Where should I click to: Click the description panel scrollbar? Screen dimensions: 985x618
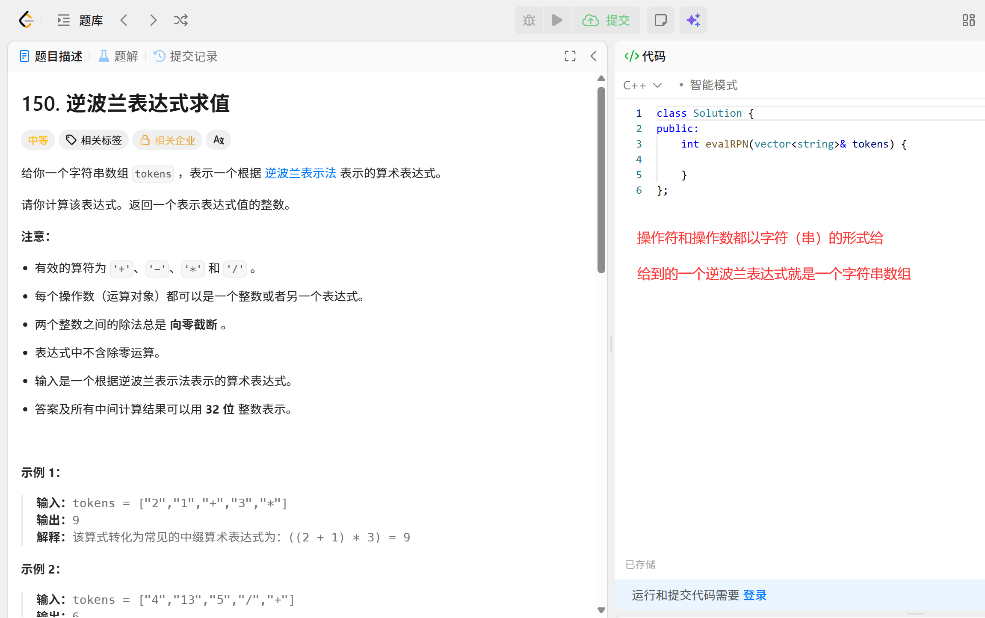click(x=601, y=180)
